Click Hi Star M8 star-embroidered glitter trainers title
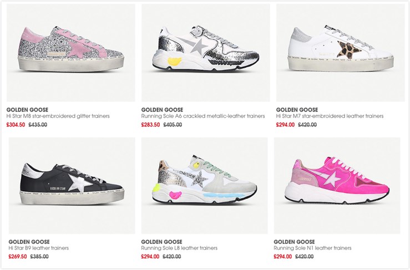This screenshot has height=270, width=410. click(x=58, y=116)
